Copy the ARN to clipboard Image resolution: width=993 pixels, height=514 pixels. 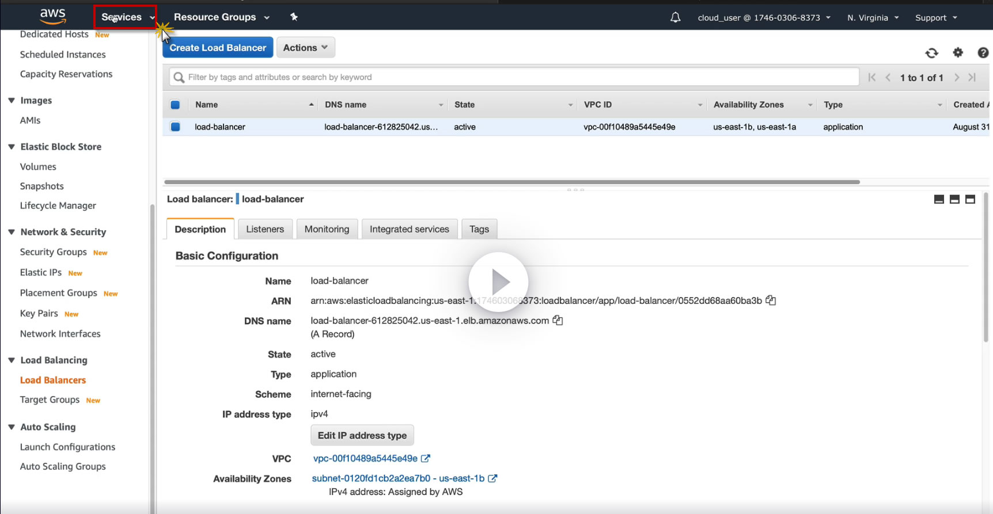tap(771, 300)
